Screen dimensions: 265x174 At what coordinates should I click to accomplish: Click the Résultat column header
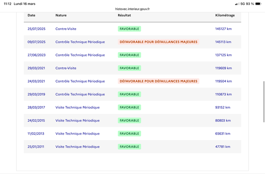[124, 15]
